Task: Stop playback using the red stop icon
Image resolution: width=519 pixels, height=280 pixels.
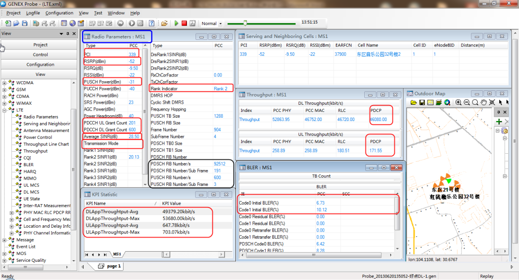Action: pyautogui.click(x=184, y=23)
